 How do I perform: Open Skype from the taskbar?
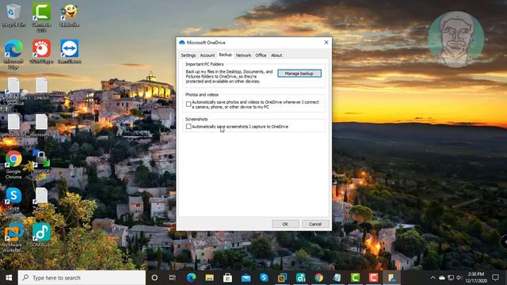[x=264, y=278]
